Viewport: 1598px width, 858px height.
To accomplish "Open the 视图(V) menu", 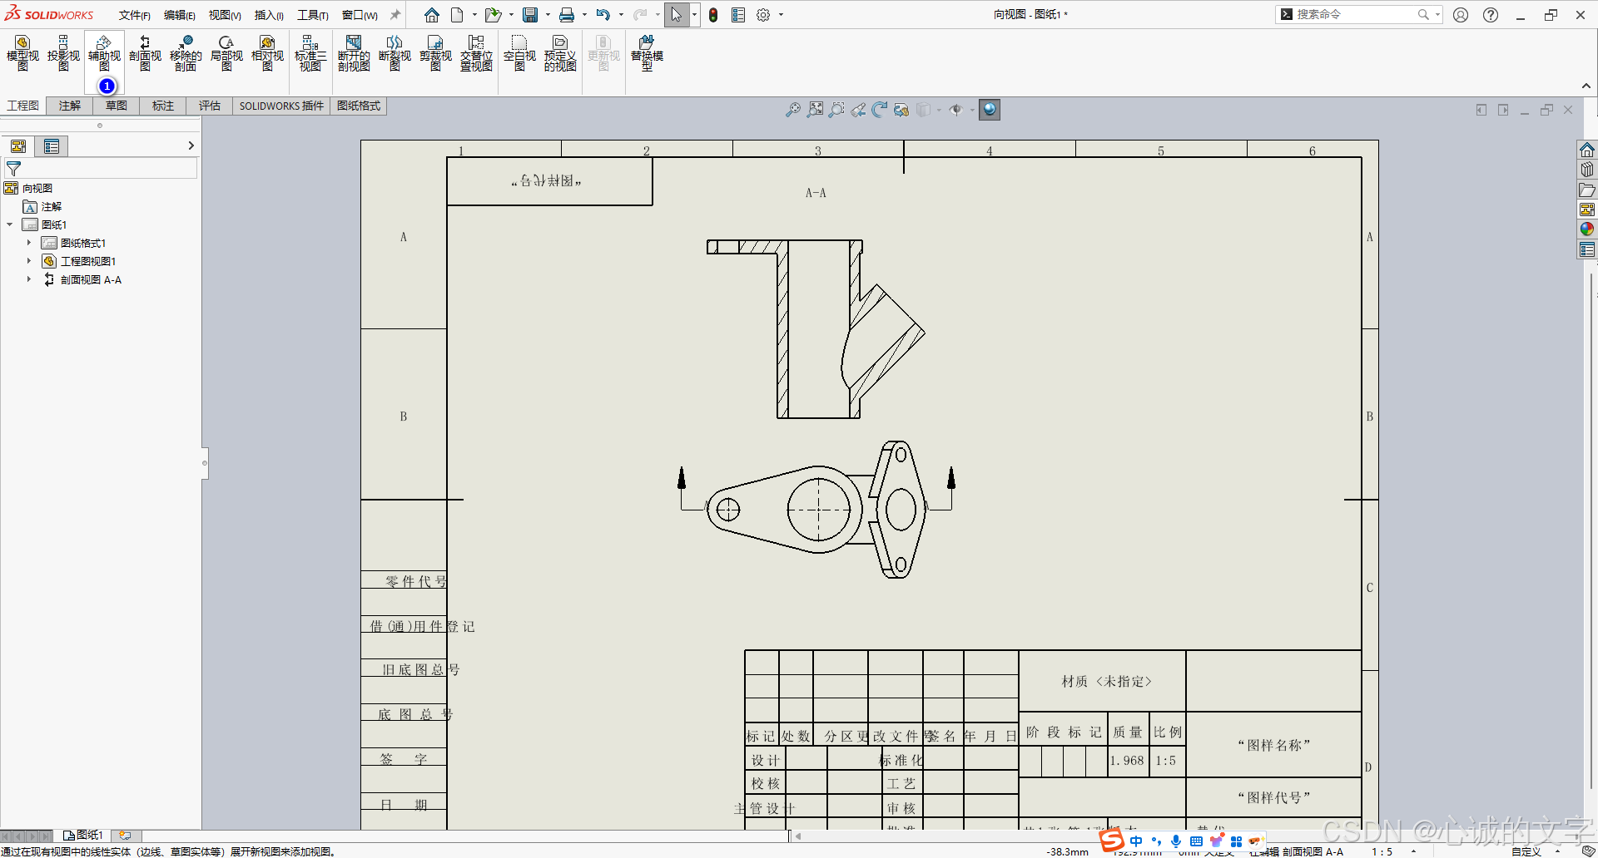I will pyautogui.click(x=225, y=15).
